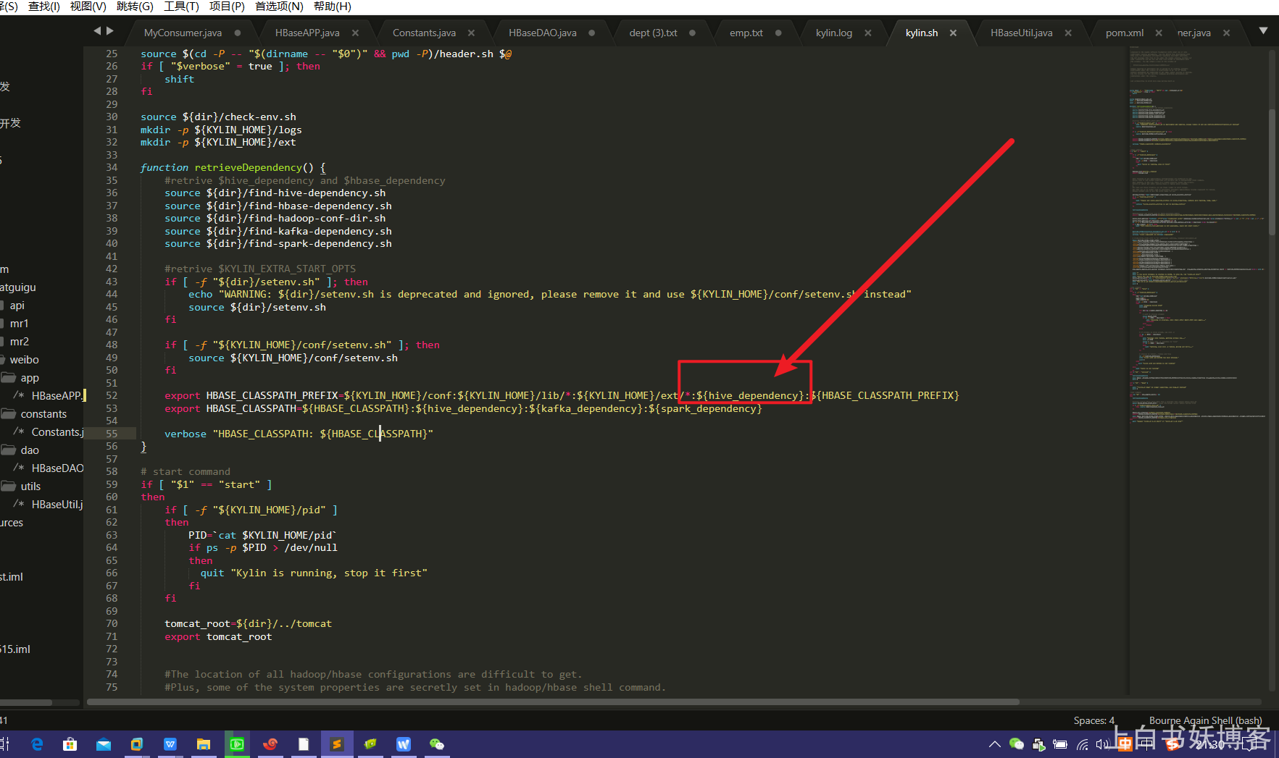The width and height of the screenshot is (1279, 758).
Task: Switch to the emp.txt tab
Action: (x=746, y=33)
